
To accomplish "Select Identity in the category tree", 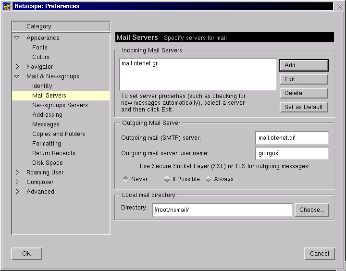I will tap(42, 86).
